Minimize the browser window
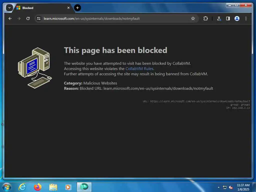Viewport: 256px width, 192px height. coord(230,5)
